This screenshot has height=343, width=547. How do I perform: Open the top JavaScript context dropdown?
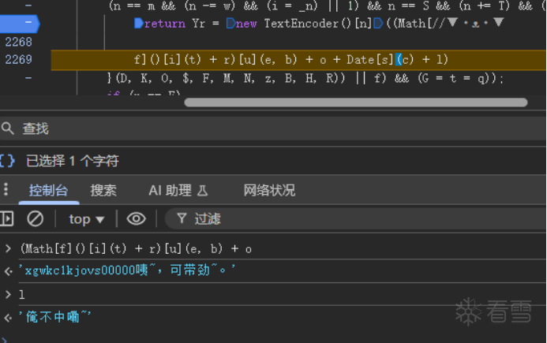(86, 219)
